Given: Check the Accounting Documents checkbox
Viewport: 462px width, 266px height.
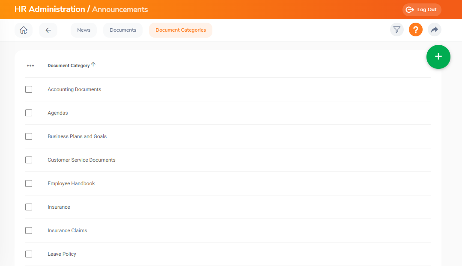Looking at the screenshot, I should pos(29,89).
